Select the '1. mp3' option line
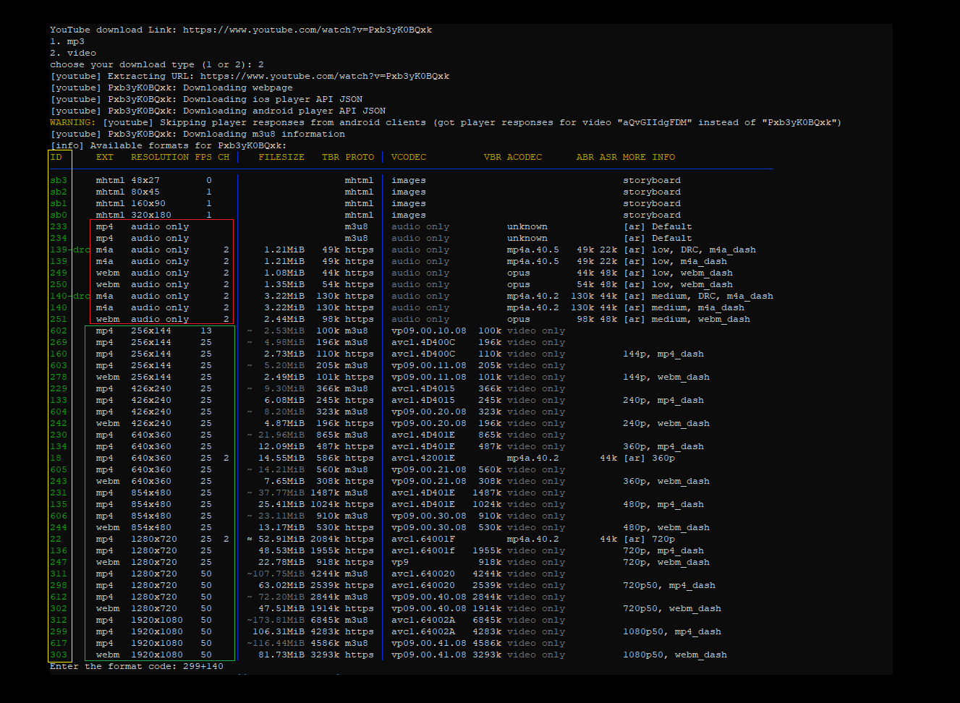The width and height of the screenshot is (960, 703). point(67,41)
